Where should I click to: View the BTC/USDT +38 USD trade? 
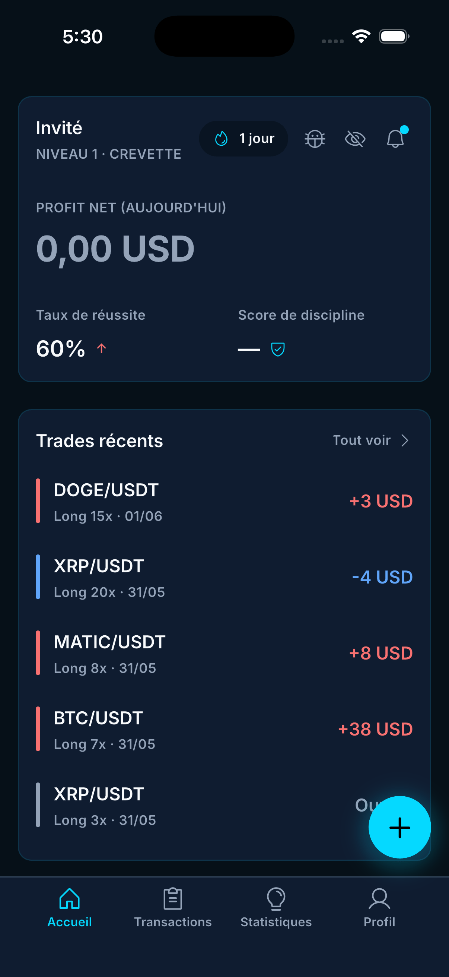coord(224,728)
